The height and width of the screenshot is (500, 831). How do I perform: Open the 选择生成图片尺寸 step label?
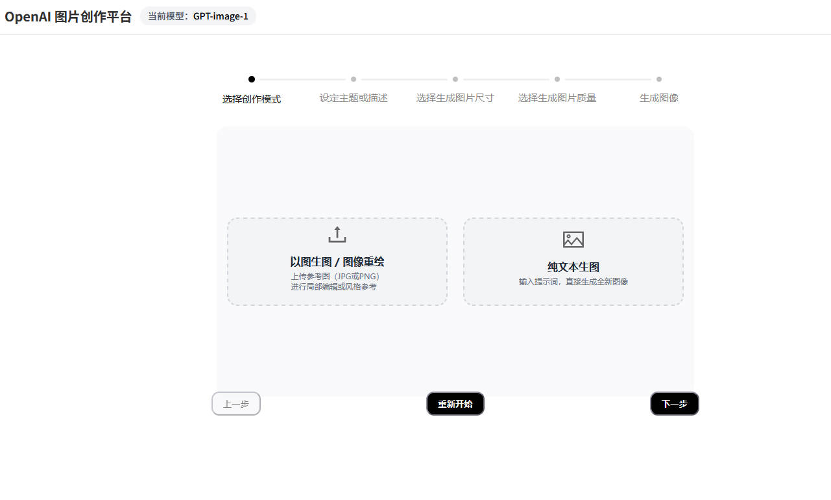(455, 98)
